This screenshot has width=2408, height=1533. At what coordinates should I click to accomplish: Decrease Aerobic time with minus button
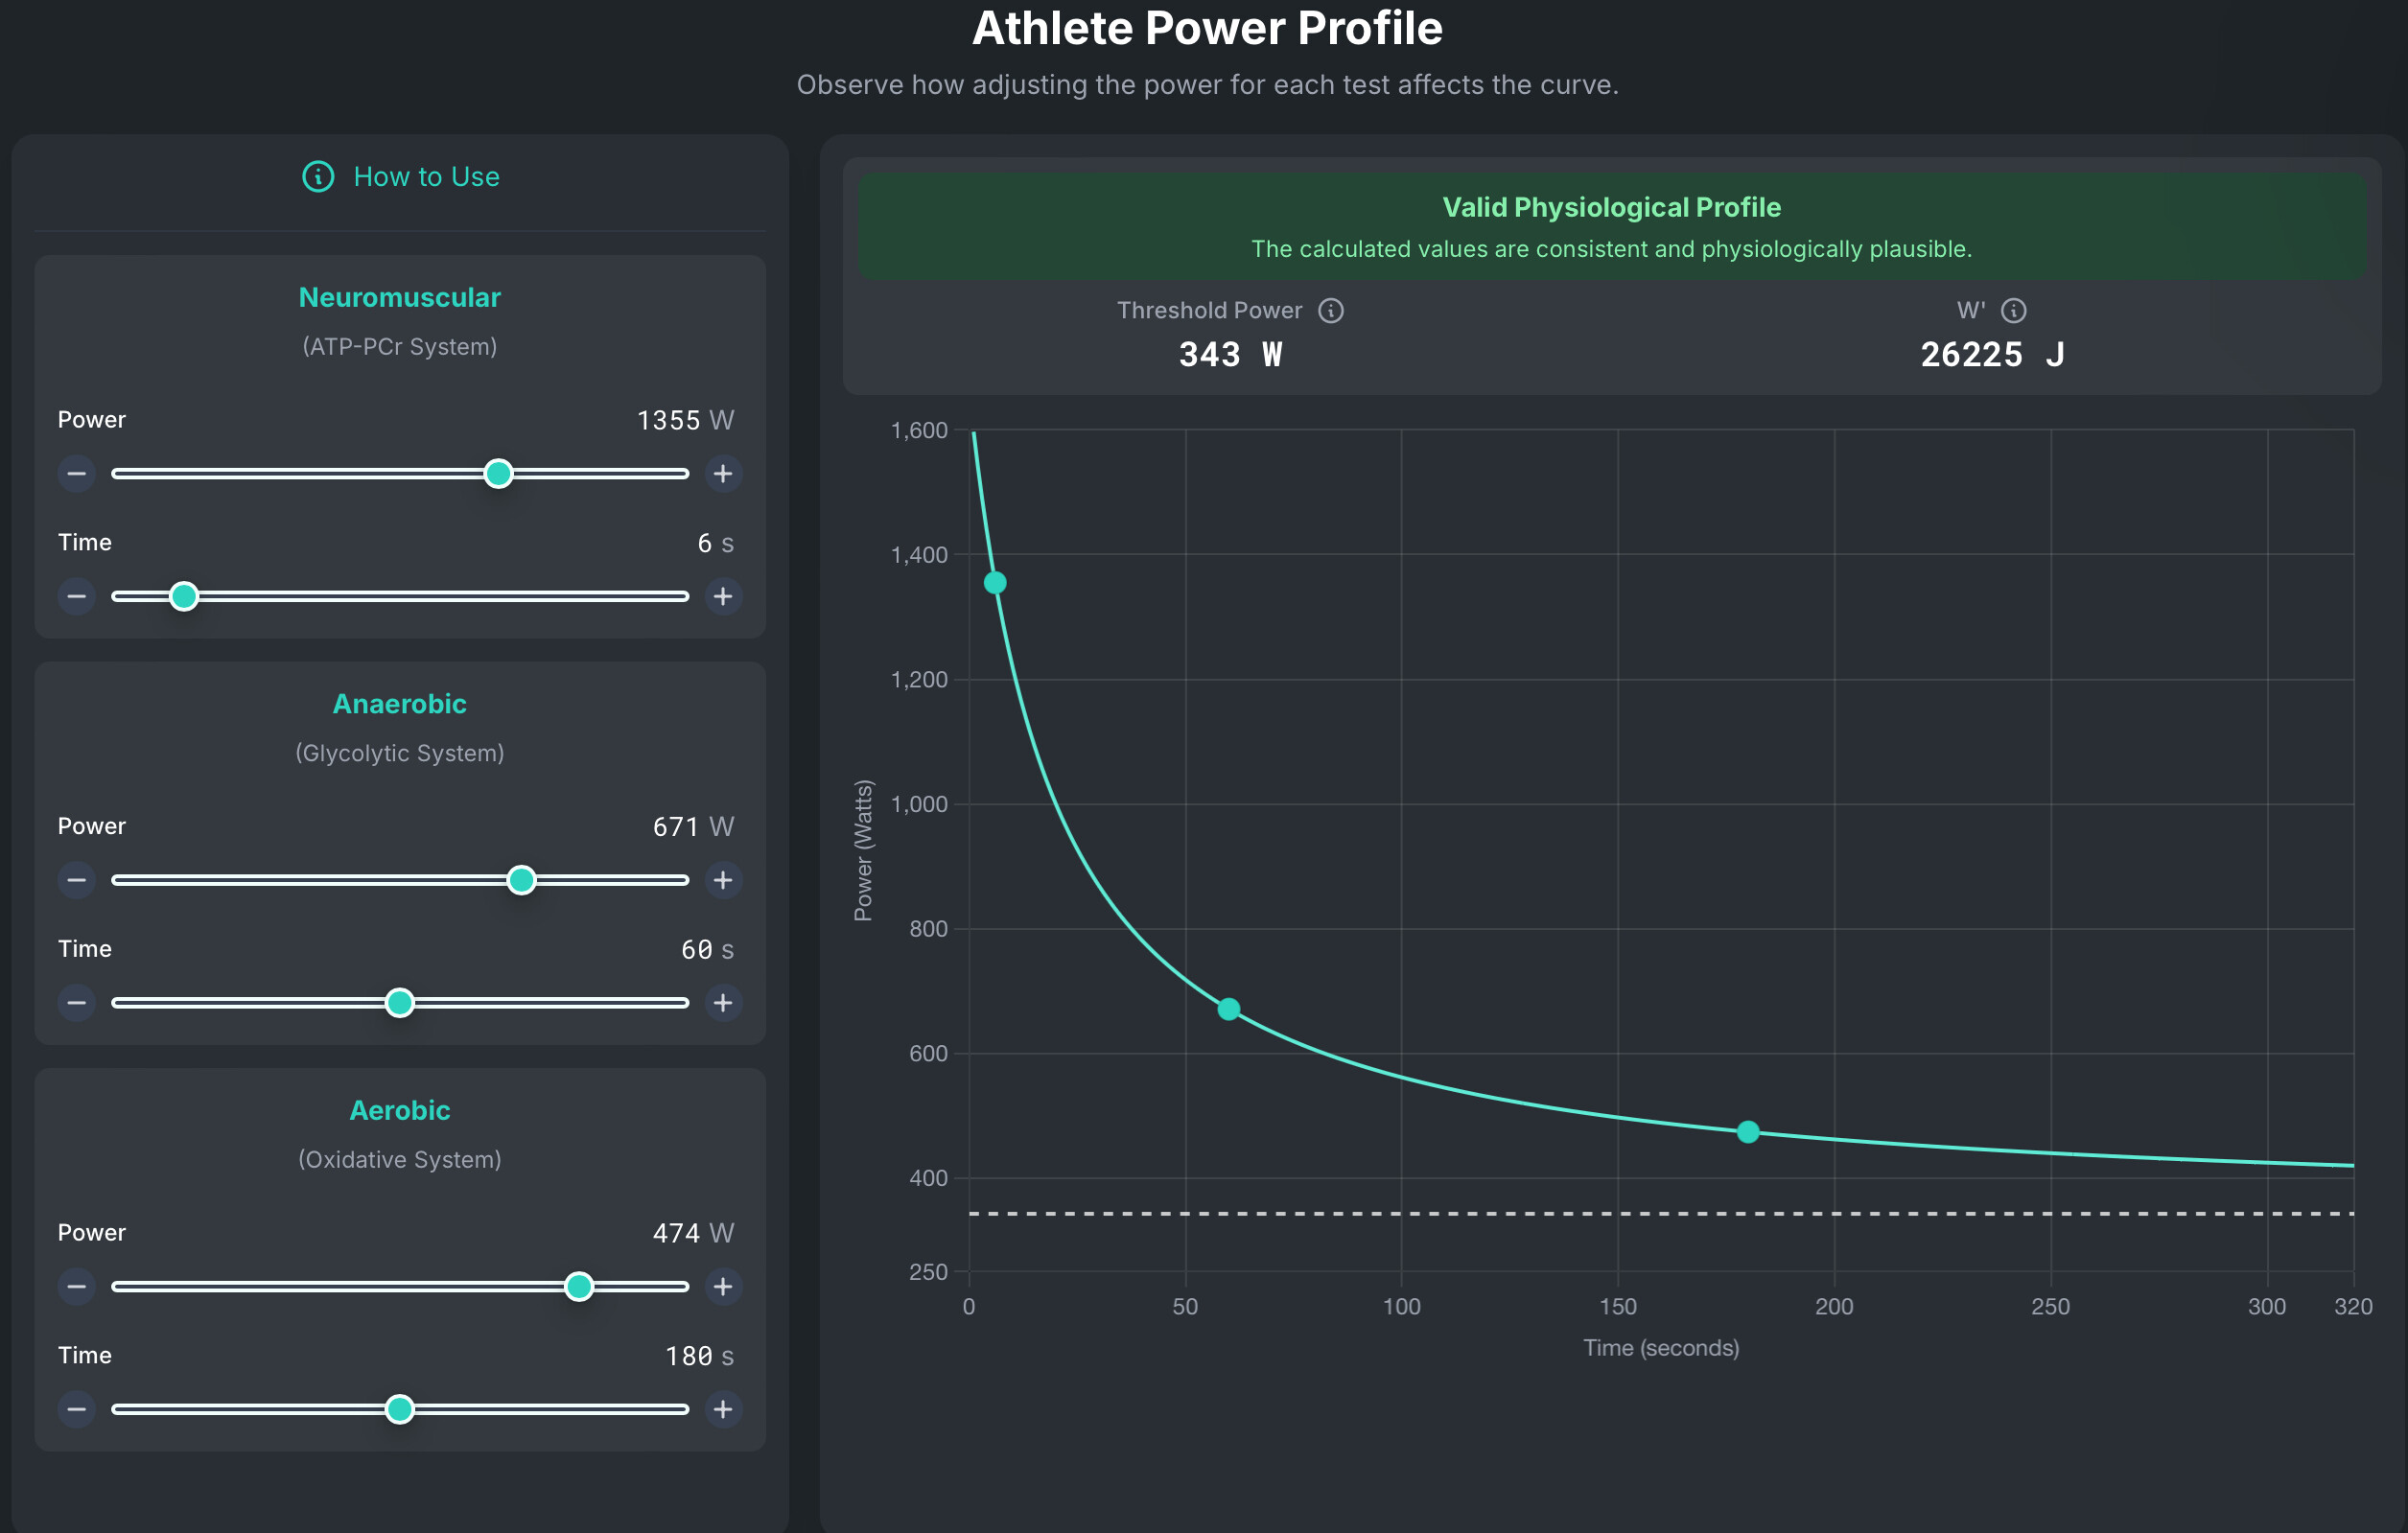click(x=77, y=1410)
